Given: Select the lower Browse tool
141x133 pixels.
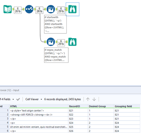Looking at the screenshot, I should [x=72, y=42].
